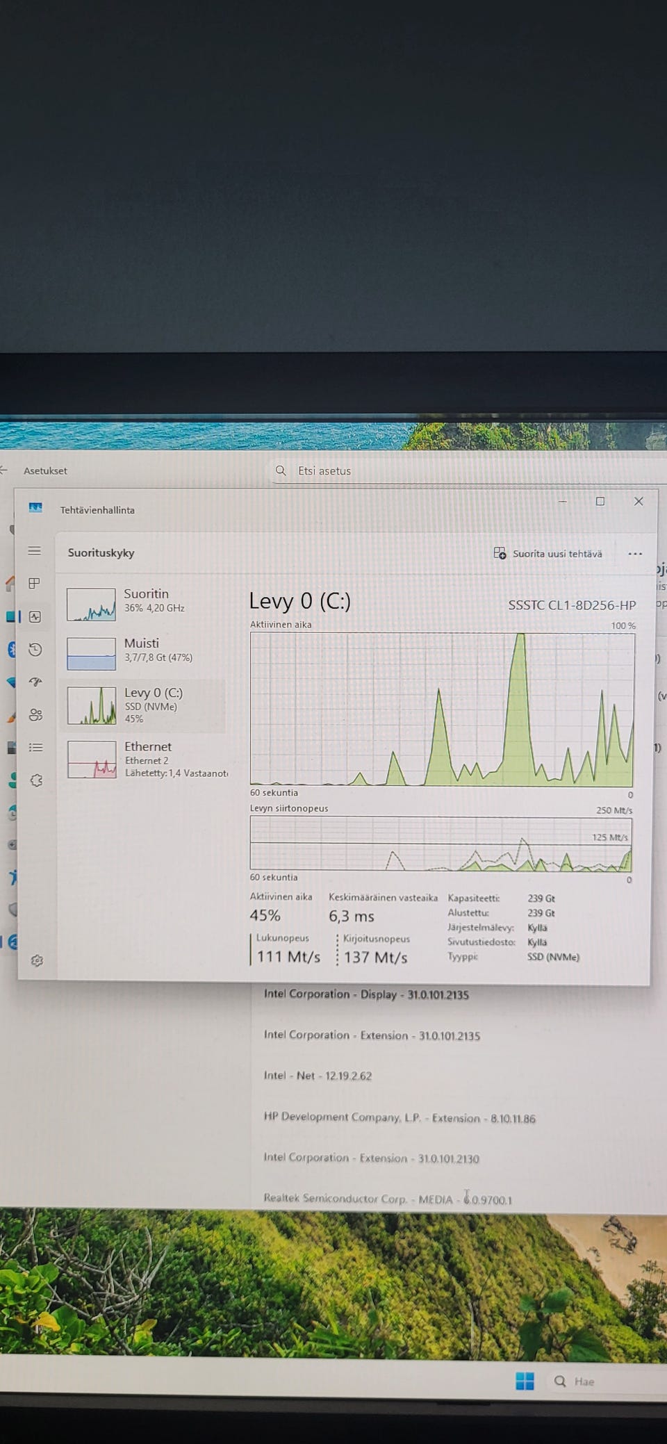Maximize the Tehtävienhallinta window

600,501
